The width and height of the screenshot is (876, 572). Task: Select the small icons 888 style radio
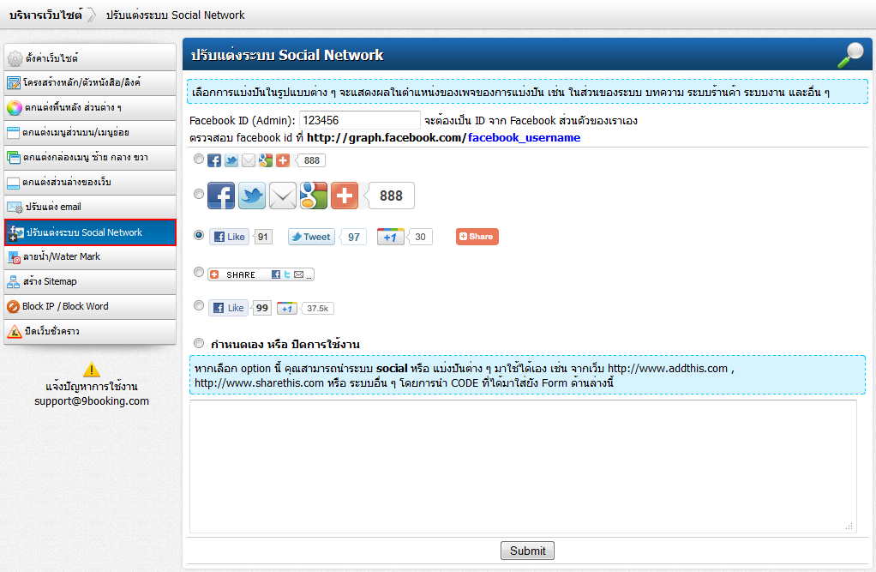(x=199, y=159)
